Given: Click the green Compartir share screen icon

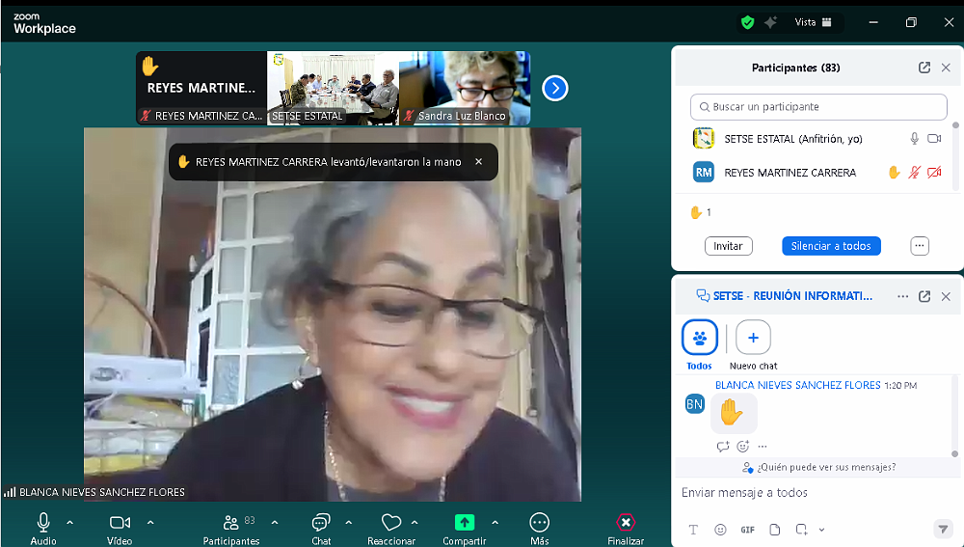Looking at the screenshot, I should 465,523.
